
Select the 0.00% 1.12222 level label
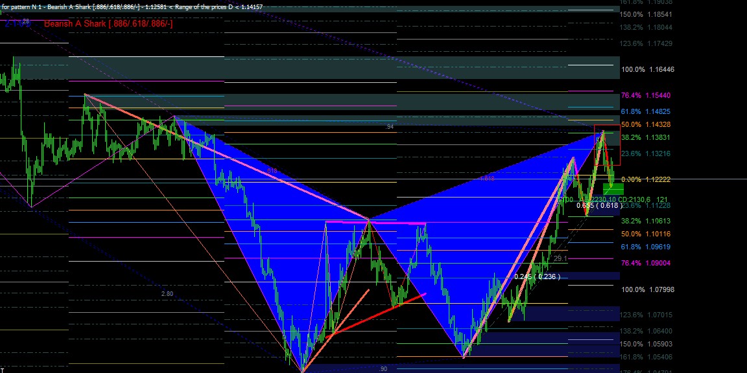coord(646,179)
